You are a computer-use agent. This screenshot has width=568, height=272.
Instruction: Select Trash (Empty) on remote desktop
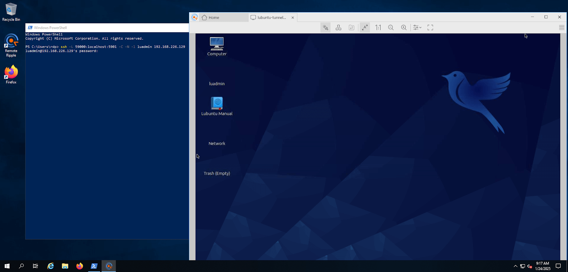point(217,173)
